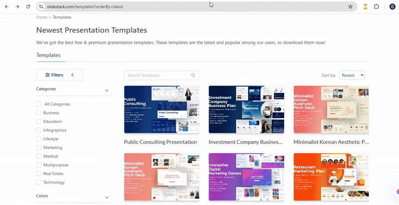399x205 pixels.
Task: Click the magnifier icon in Search Templates
Action: (x=193, y=75)
